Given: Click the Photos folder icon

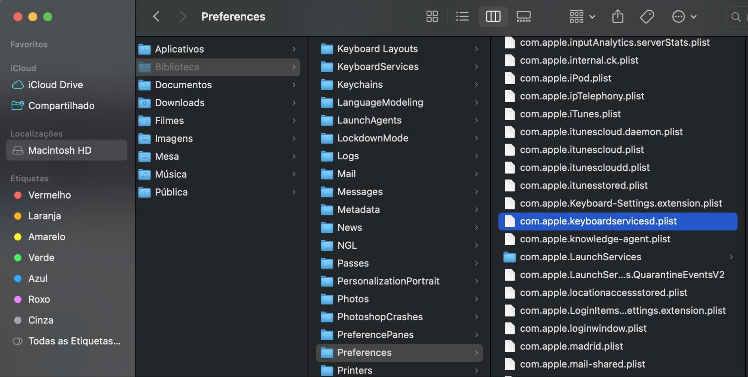Looking at the screenshot, I should (327, 299).
